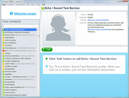Click the away status icon beside geoffrey–London

(x=4, y=66)
